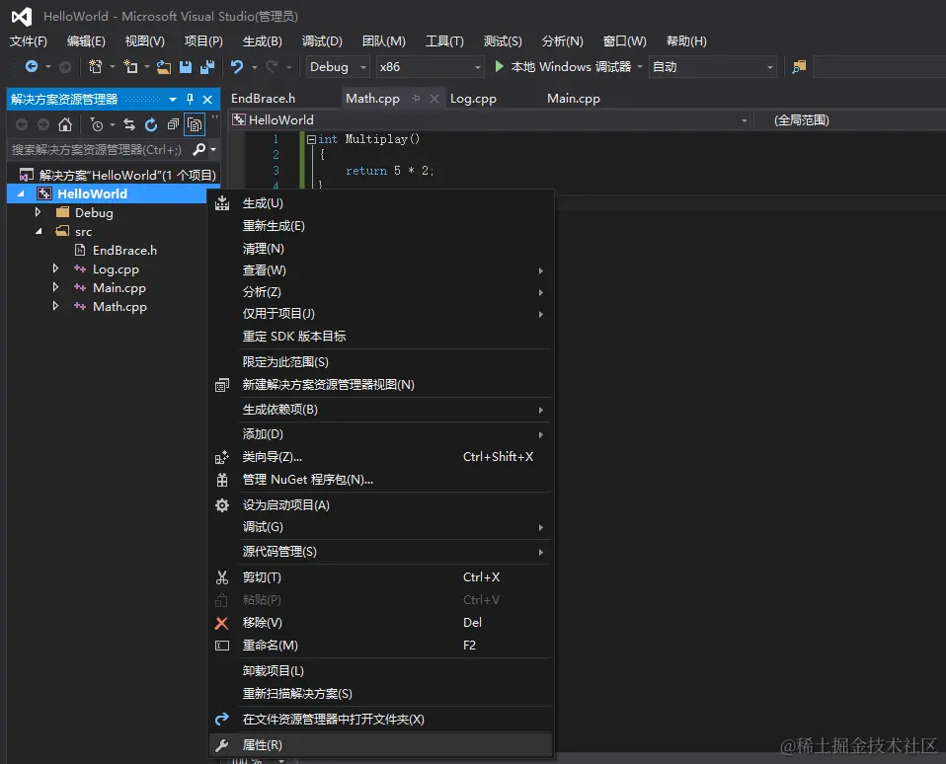This screenshot has width=946, height=764.
Task: Select EndBrace.h in the solution tree
Action: tap(124, 251)
